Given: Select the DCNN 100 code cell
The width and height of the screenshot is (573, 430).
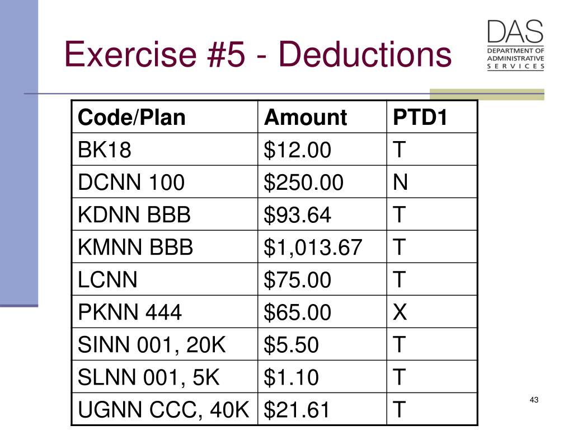Looking at the screenshot, I should pyautogui.click(x=165, y=182).
